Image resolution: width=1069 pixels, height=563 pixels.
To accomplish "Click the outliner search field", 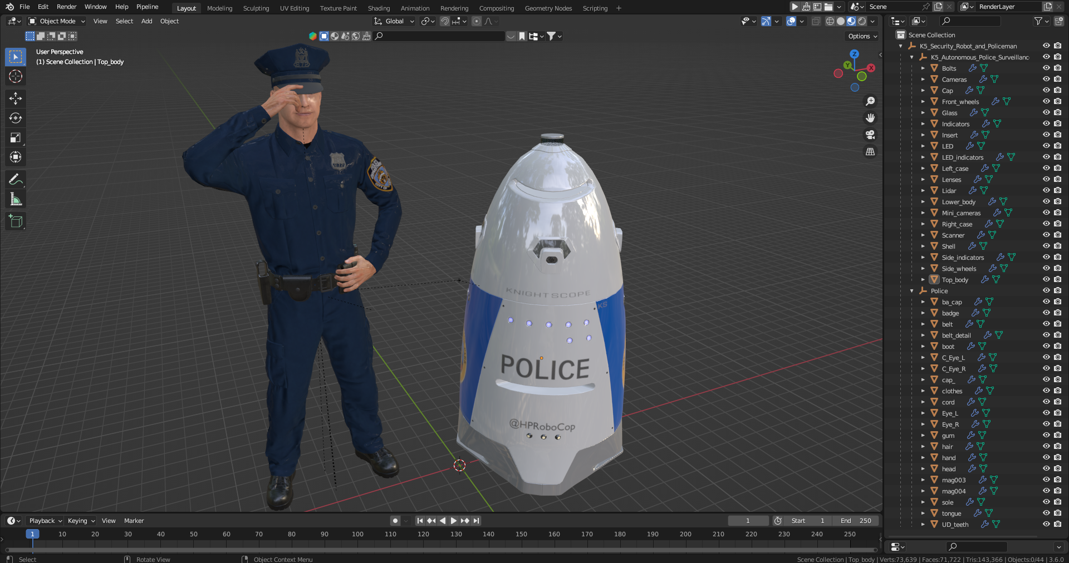I will coord(969,21).
